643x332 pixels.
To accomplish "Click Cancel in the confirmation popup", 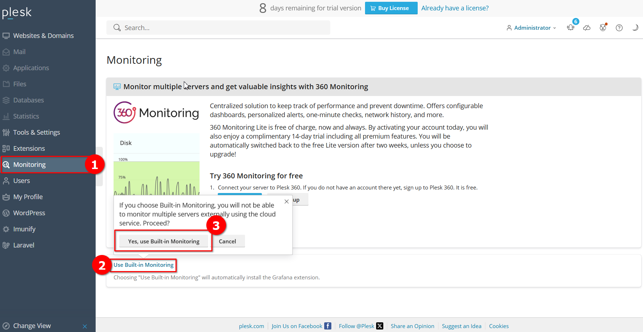I will [x=227, y=241].
